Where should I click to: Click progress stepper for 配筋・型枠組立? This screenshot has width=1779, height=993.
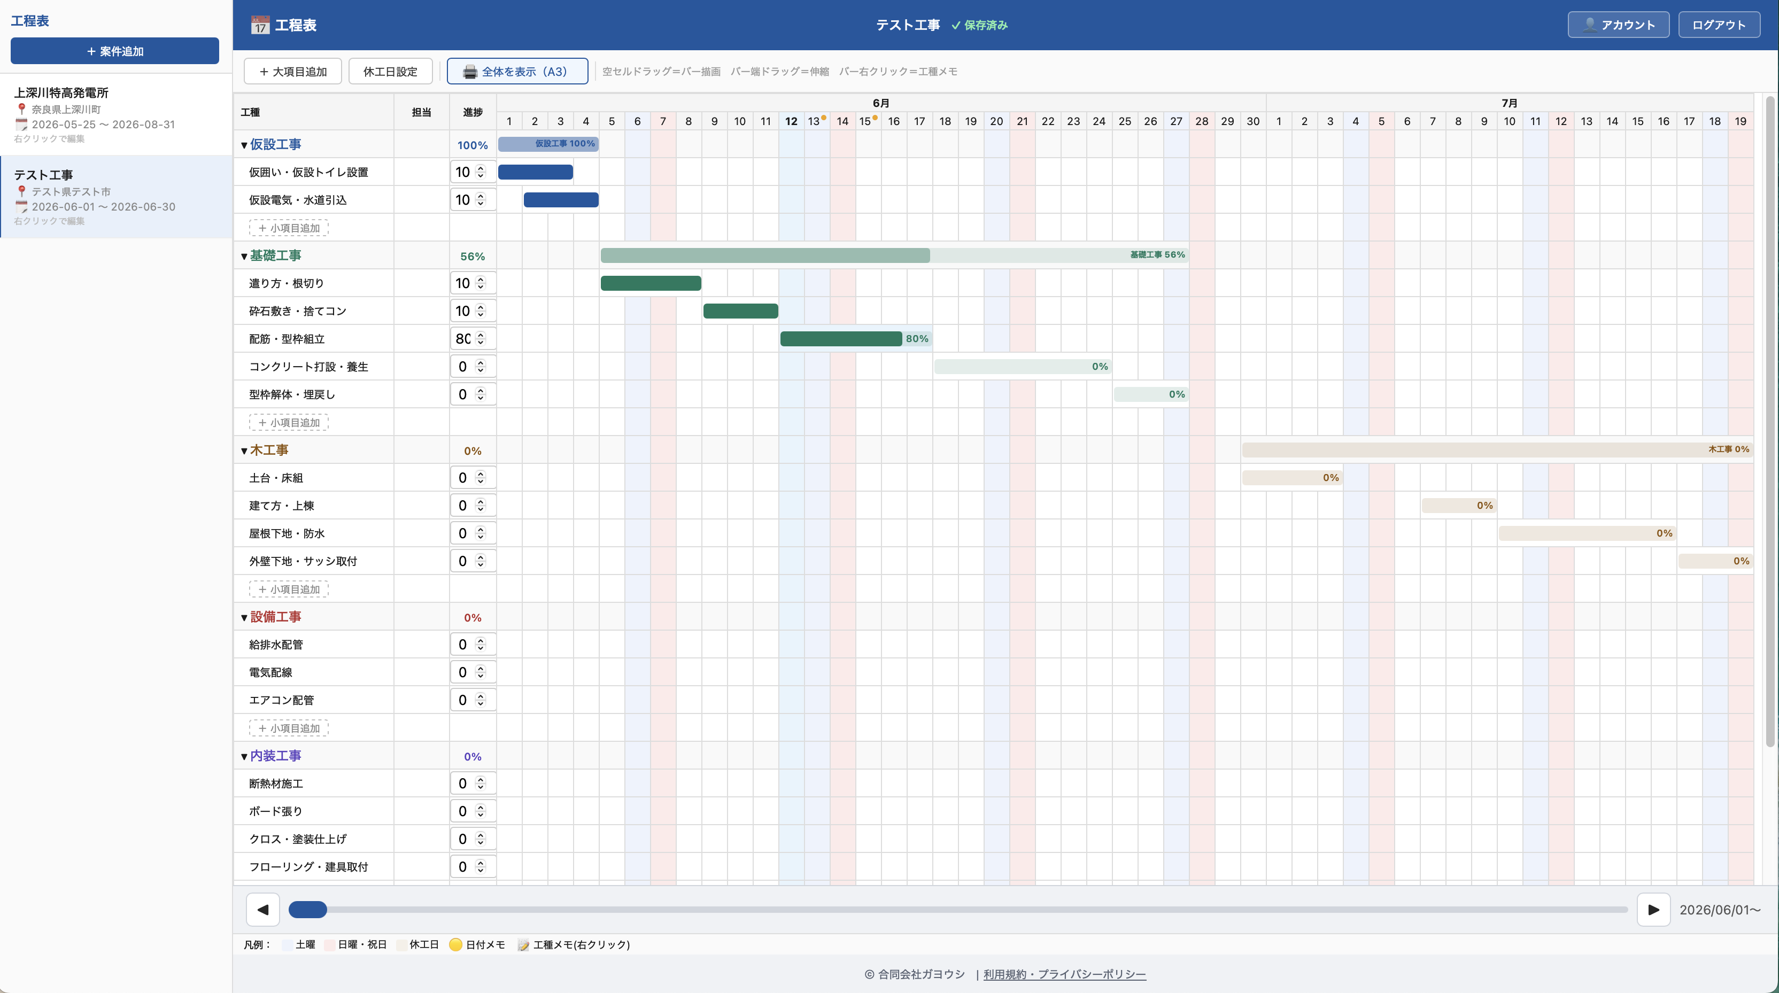coord(481,338)
